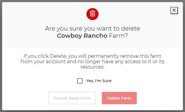Click the word "Rancho" in the title
The width and height of the screenshot is (185, 112).
point(96,36)
